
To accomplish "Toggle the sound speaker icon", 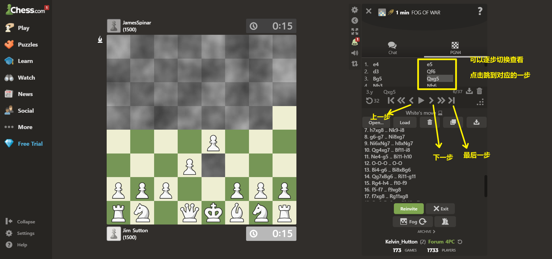I will 355,53.
